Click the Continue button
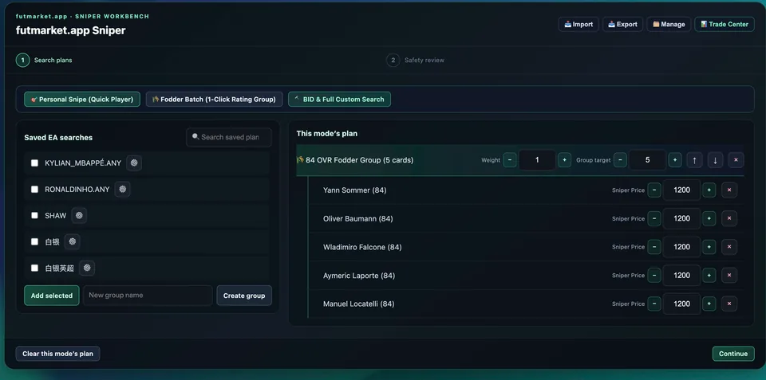 point(733,354)
